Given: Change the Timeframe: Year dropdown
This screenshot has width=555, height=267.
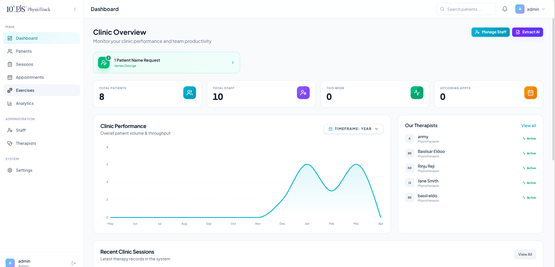Looking at the screenshot, I should [353, 129].
